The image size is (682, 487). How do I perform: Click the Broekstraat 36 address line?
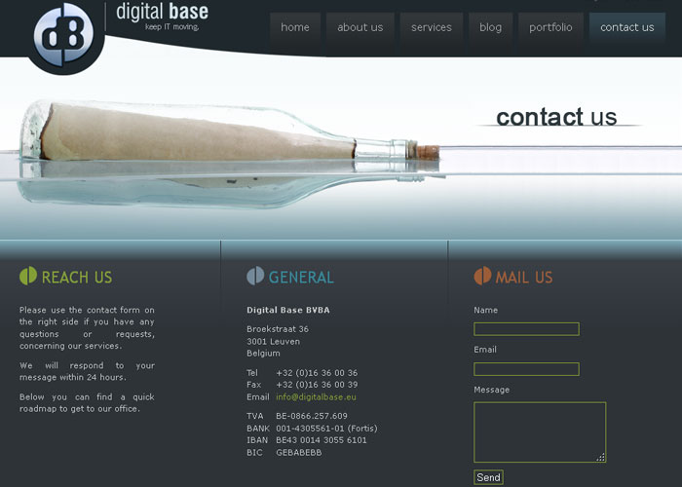tap(278, 329)
